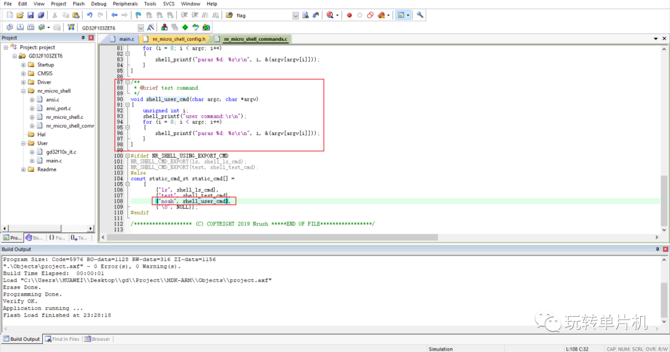Open the GD32F103ZET6 target dropdown

pos(141,27)
